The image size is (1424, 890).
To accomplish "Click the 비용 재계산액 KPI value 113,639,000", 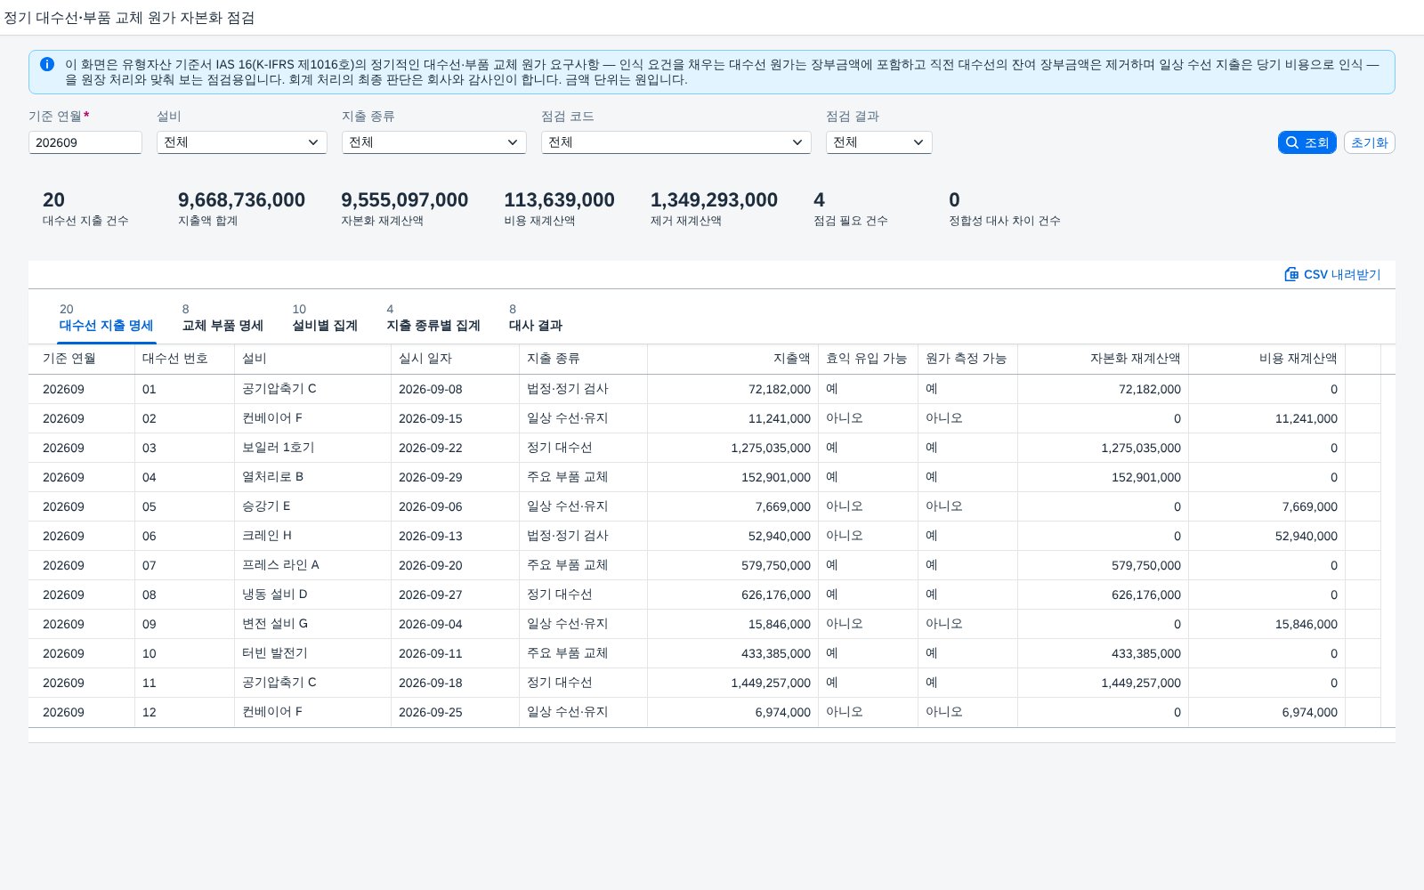I will 559,200.
